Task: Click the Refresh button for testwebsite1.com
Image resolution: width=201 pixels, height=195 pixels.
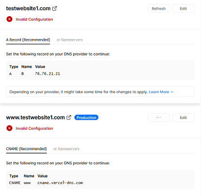Action: 159,8
